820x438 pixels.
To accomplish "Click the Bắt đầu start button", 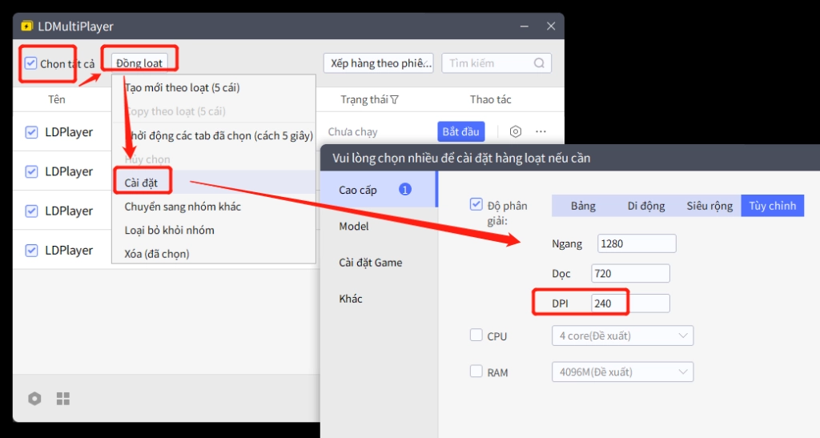I will 460,131.
